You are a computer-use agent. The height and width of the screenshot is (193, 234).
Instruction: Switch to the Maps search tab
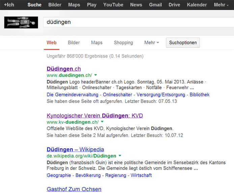click(x=97, y=43)
